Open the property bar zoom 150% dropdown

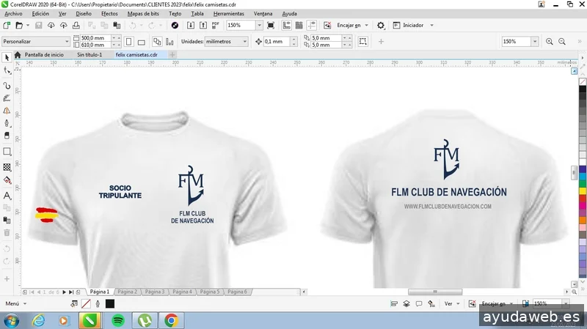coord(535,42)
